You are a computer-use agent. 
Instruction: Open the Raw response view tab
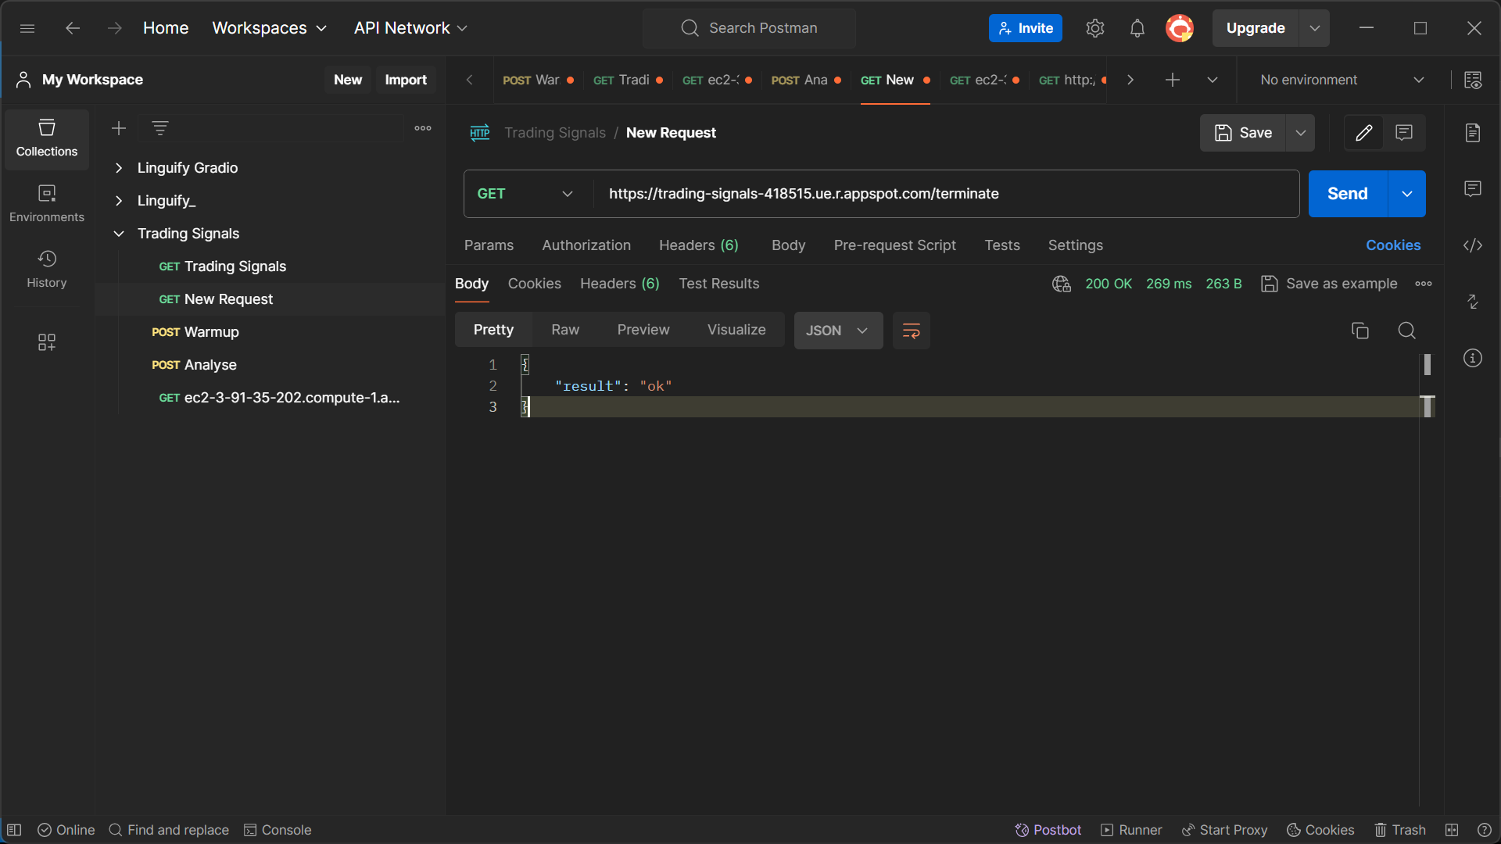pos(564,330)
